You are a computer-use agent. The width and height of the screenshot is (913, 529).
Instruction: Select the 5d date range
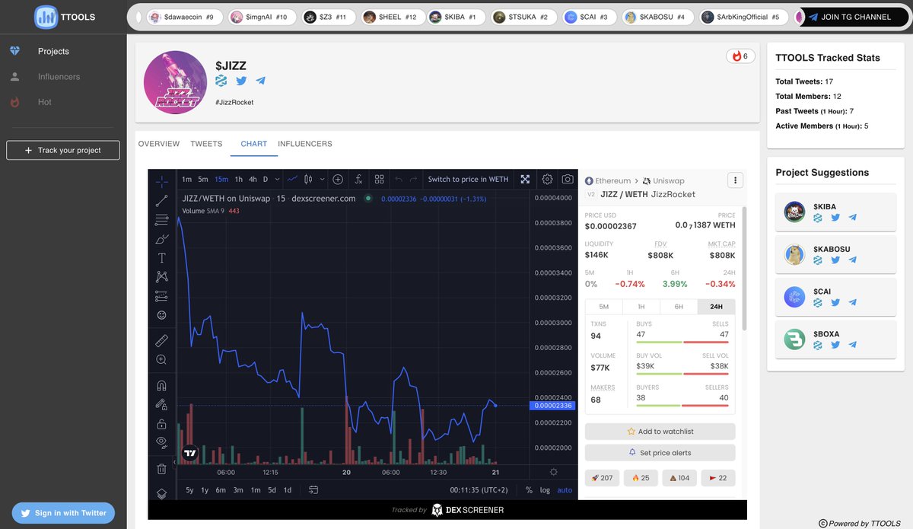coord(272,490)
